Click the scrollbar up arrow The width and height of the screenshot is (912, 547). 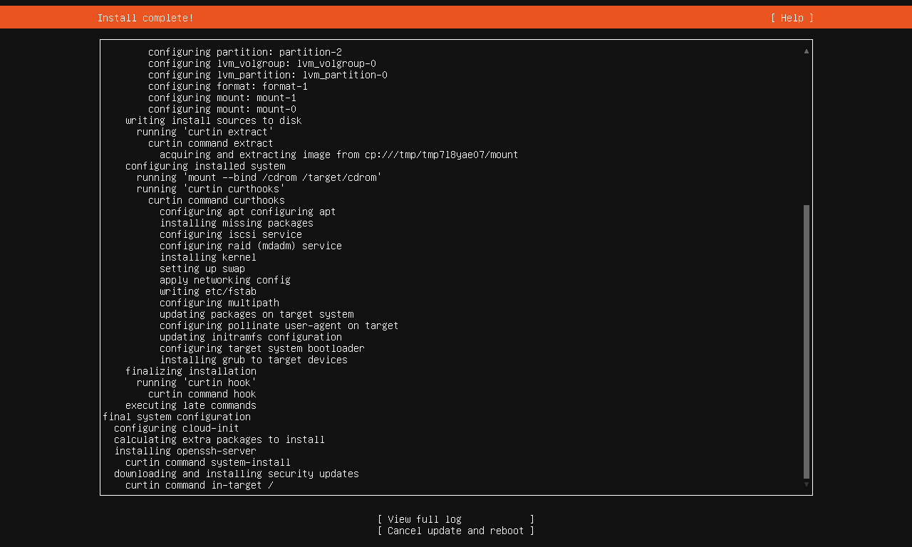pyautogui.click(x=805, y=51)
